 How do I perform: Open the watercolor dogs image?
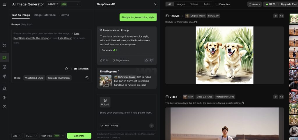pyautogui.click(x=224, y=55)
